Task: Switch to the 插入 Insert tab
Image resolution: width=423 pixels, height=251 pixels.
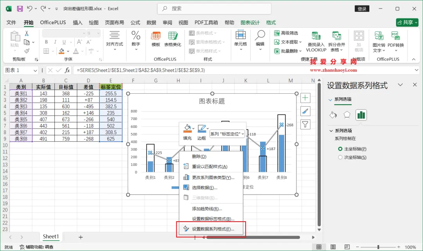Action: pos(78,22)
